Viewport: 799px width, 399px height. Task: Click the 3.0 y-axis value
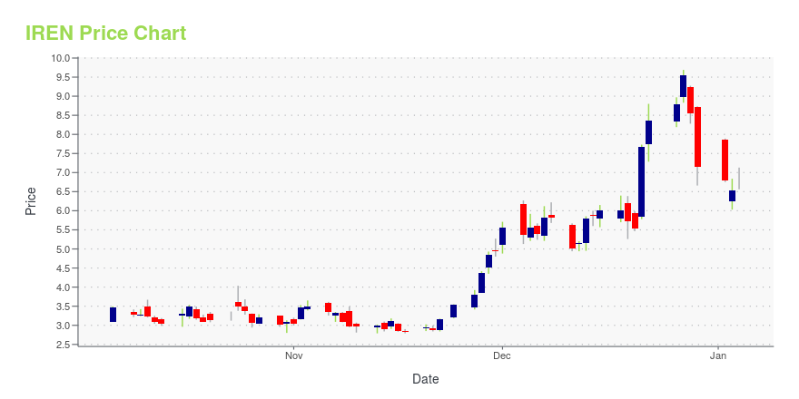(x=64, y=326)
